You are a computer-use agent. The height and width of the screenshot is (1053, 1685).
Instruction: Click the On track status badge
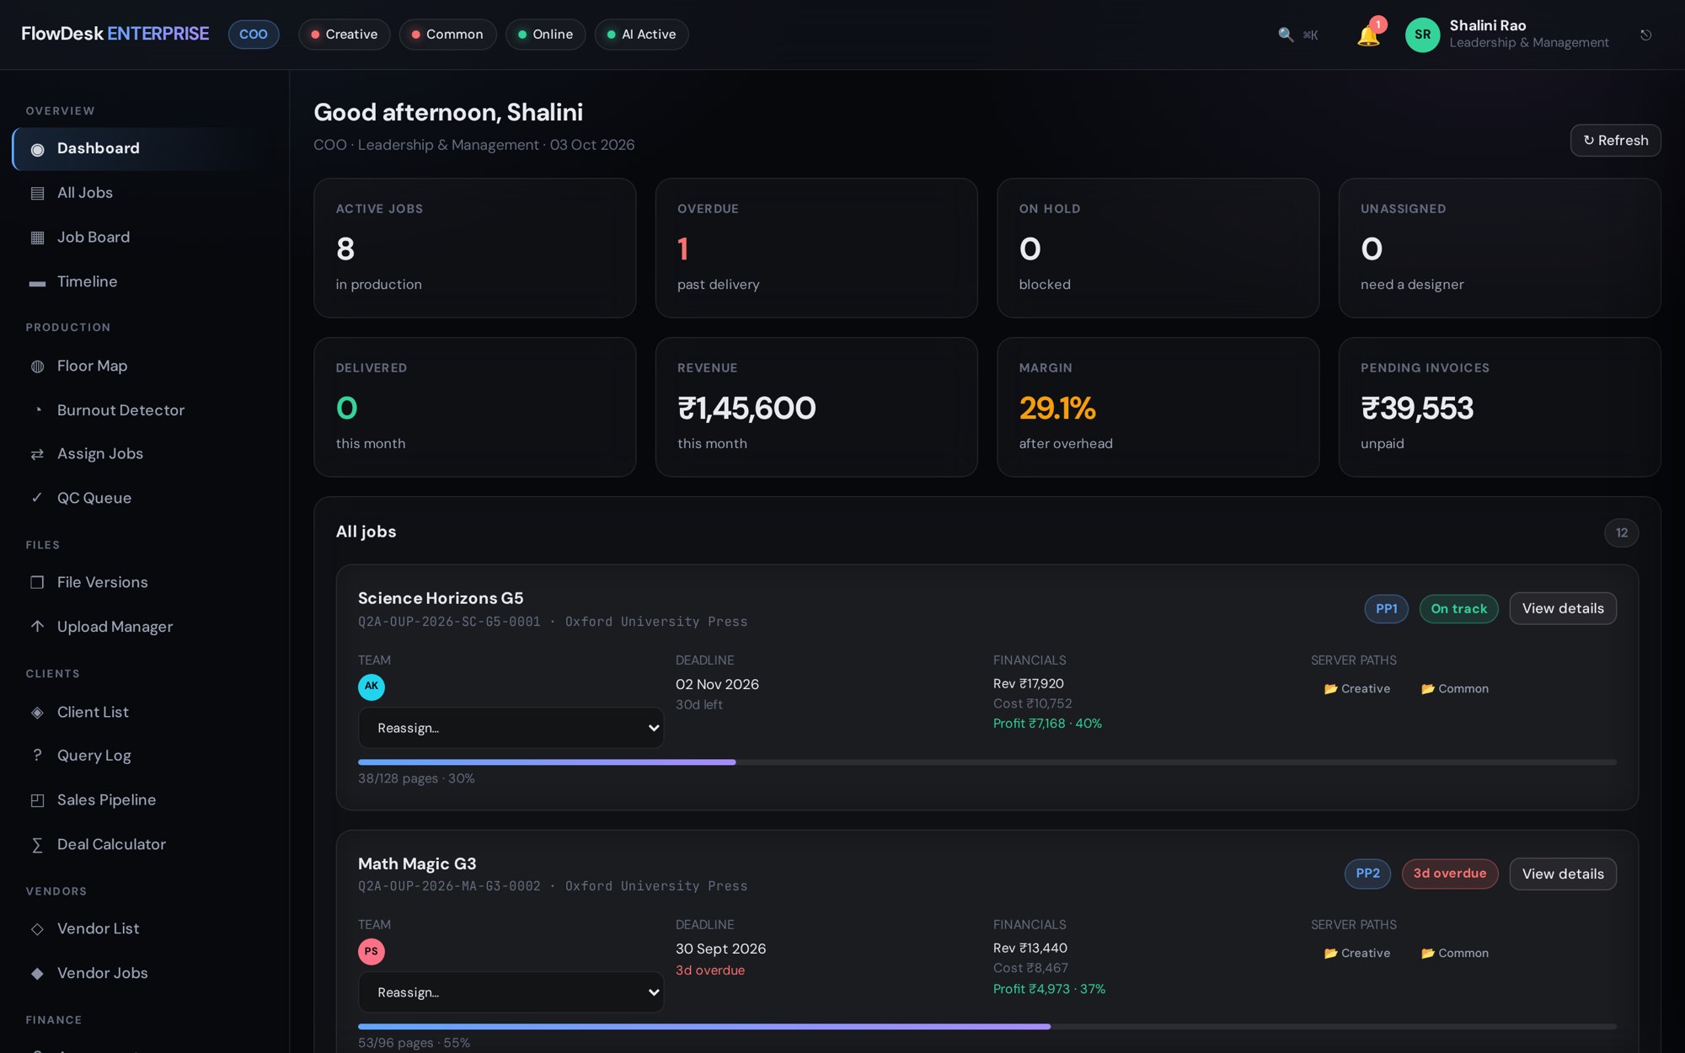click(x=1458, y=608)
